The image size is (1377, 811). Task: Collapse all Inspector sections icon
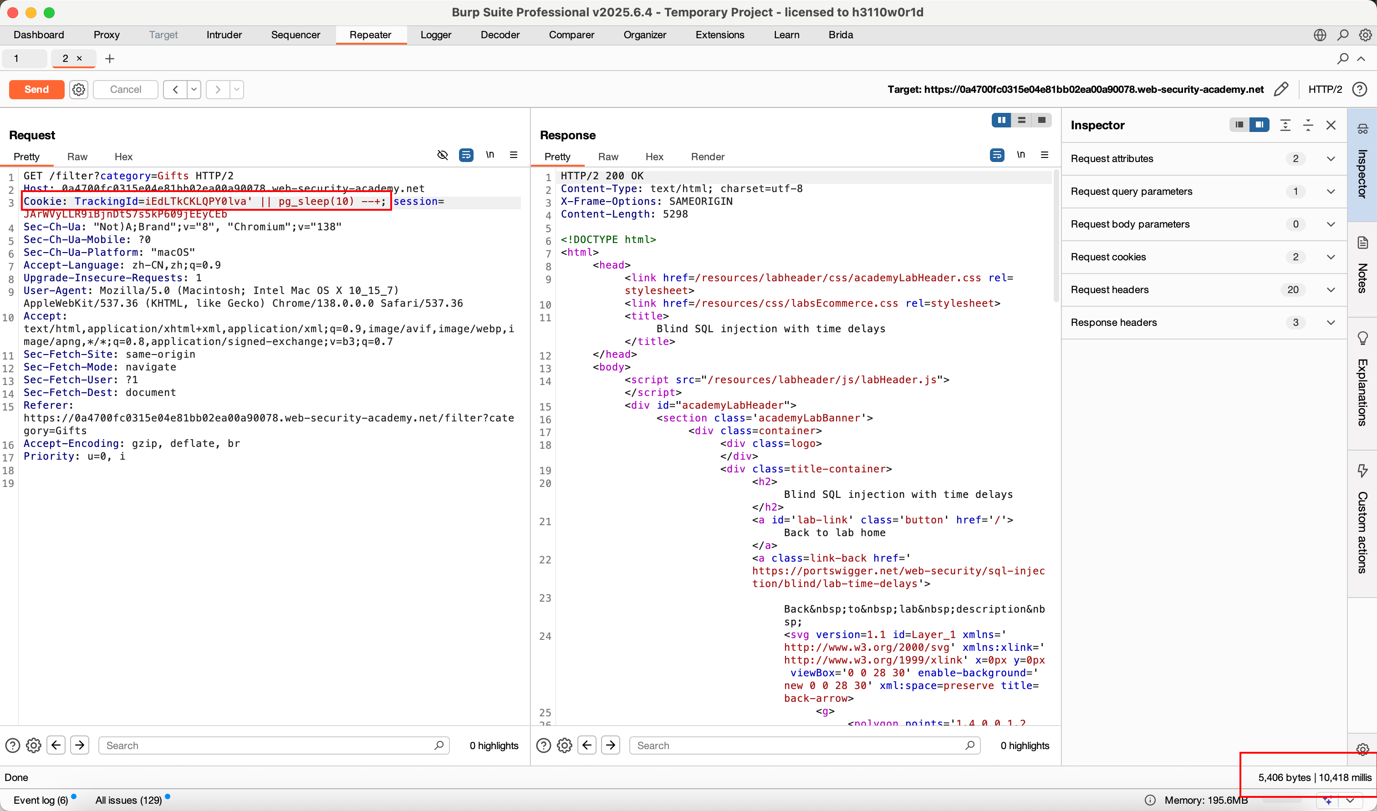[x=1308, y=125]
